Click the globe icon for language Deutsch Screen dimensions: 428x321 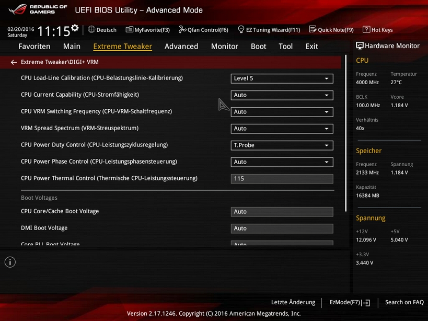pyautogui.click(x=91, y=29)
